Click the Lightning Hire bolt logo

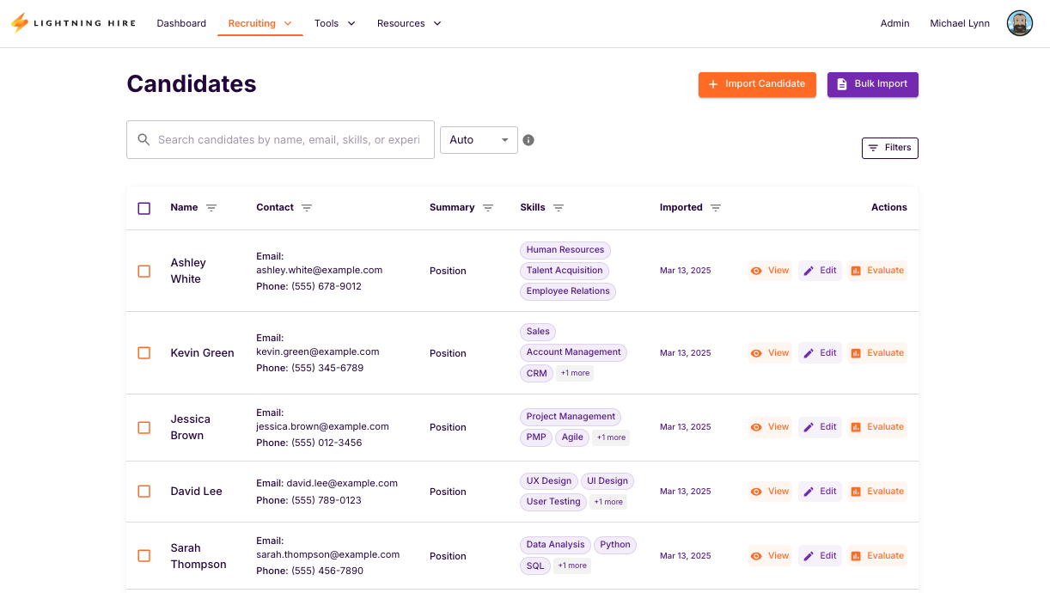[x=19, y=22]
